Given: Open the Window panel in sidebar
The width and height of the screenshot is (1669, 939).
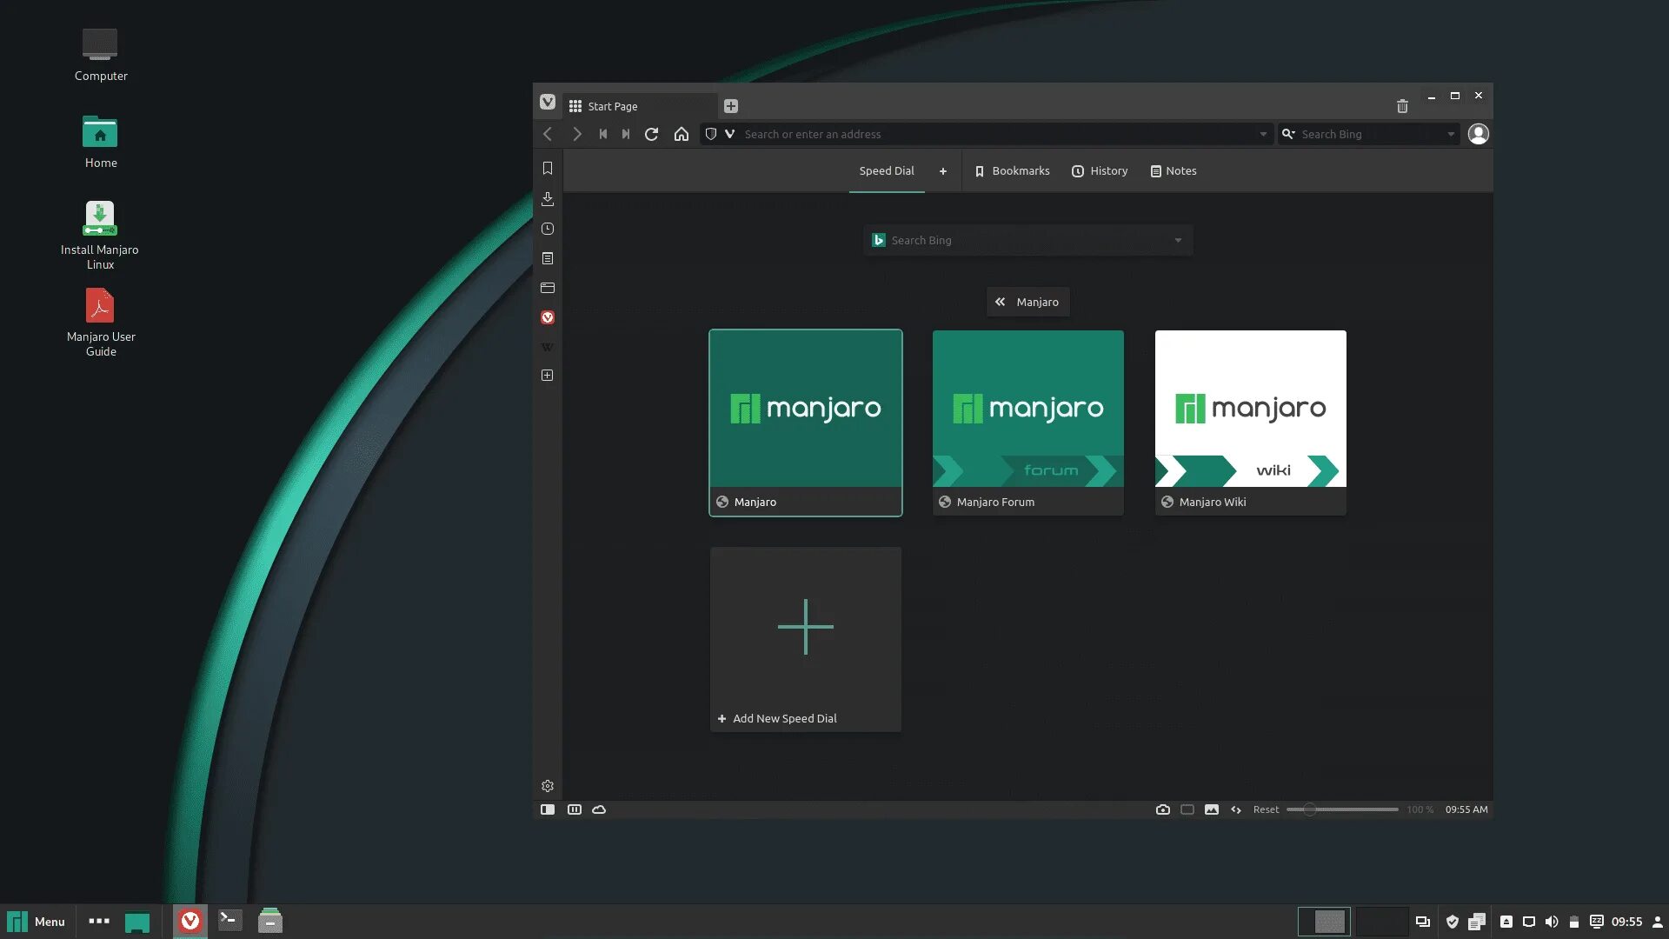Looking at the screenshot, I should click(548, 288).
